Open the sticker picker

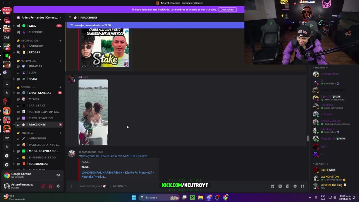click(x=287, y=186)
